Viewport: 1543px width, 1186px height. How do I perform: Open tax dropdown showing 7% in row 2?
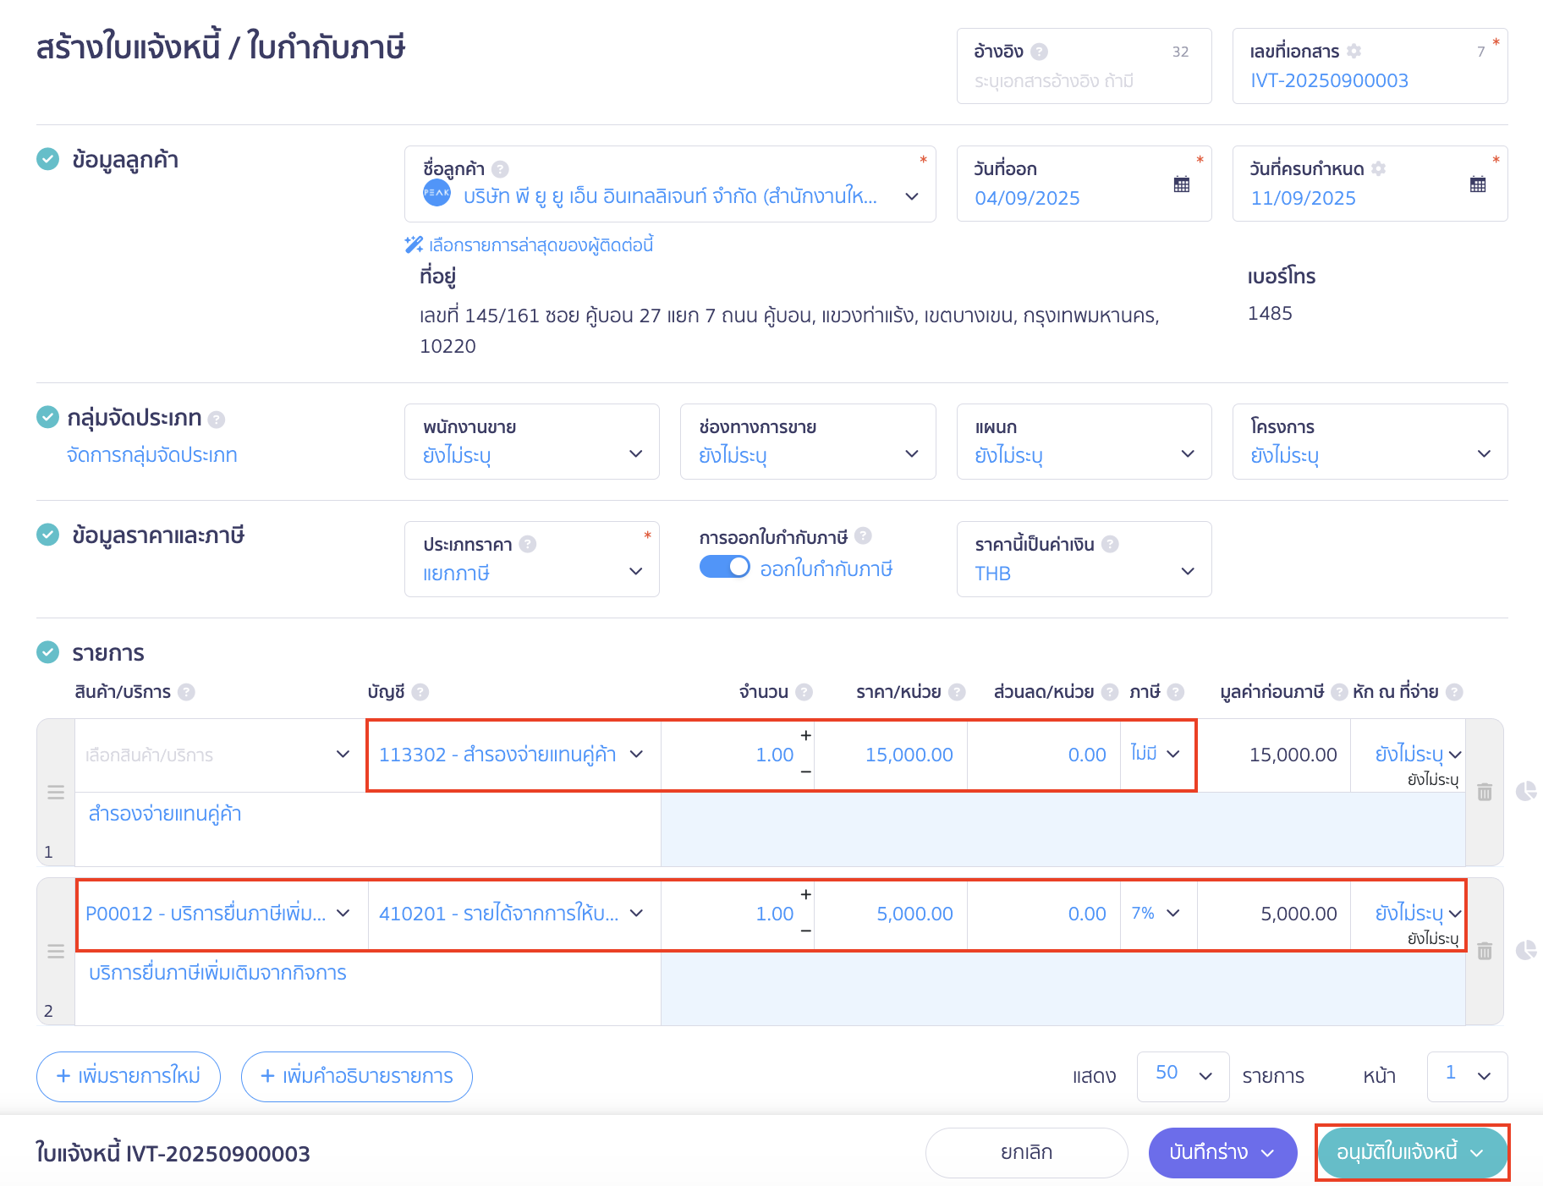(x=1156, y=914)
